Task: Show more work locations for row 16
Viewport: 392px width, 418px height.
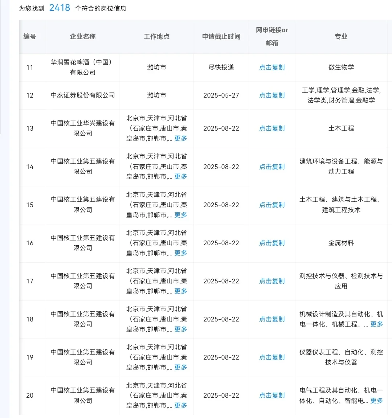Action: pos(180,253)
